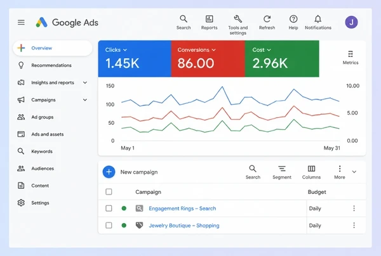Open row options for Engagement Rings – Search
The image size is (381, 256).
coord(354,208)
